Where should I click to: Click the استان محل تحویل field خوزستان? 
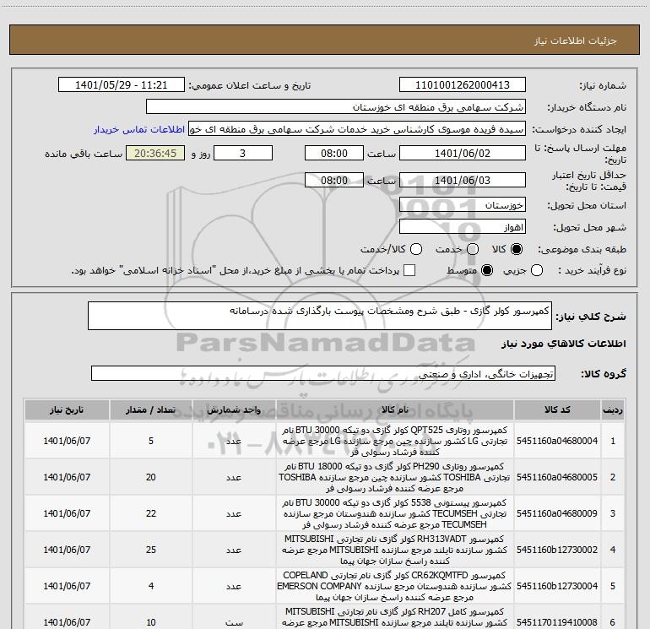[x=462, y=205]
